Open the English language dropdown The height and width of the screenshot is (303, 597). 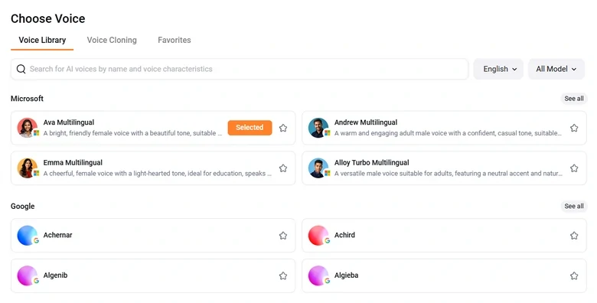tap(498, 69)
